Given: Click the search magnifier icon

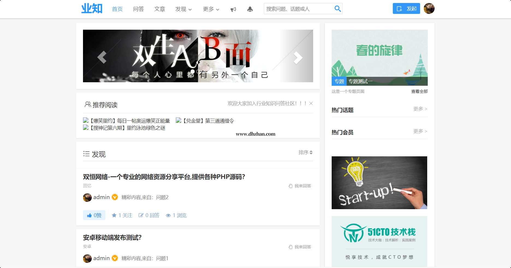Looking at the screenshot, I should tap(337, 9).
